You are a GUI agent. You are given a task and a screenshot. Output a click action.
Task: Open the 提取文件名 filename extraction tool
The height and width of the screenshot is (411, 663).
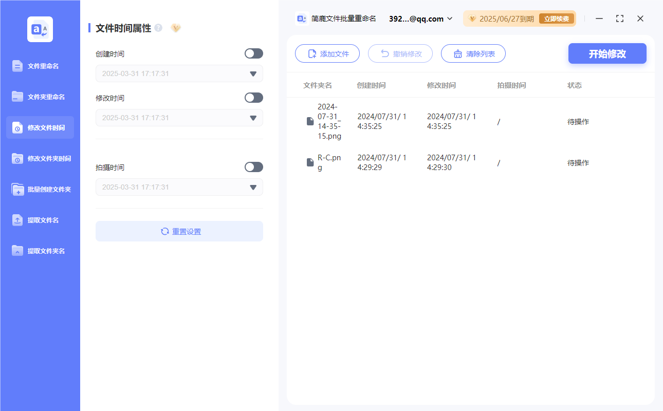point(40,220)
